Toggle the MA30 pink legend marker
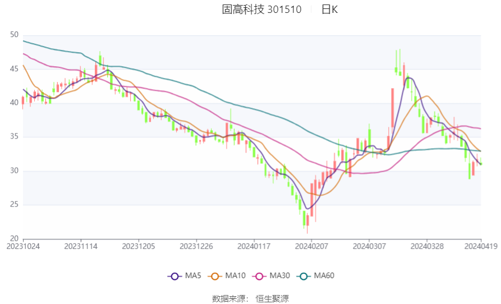This screenshot has height=304, width=501. point(259,276)
